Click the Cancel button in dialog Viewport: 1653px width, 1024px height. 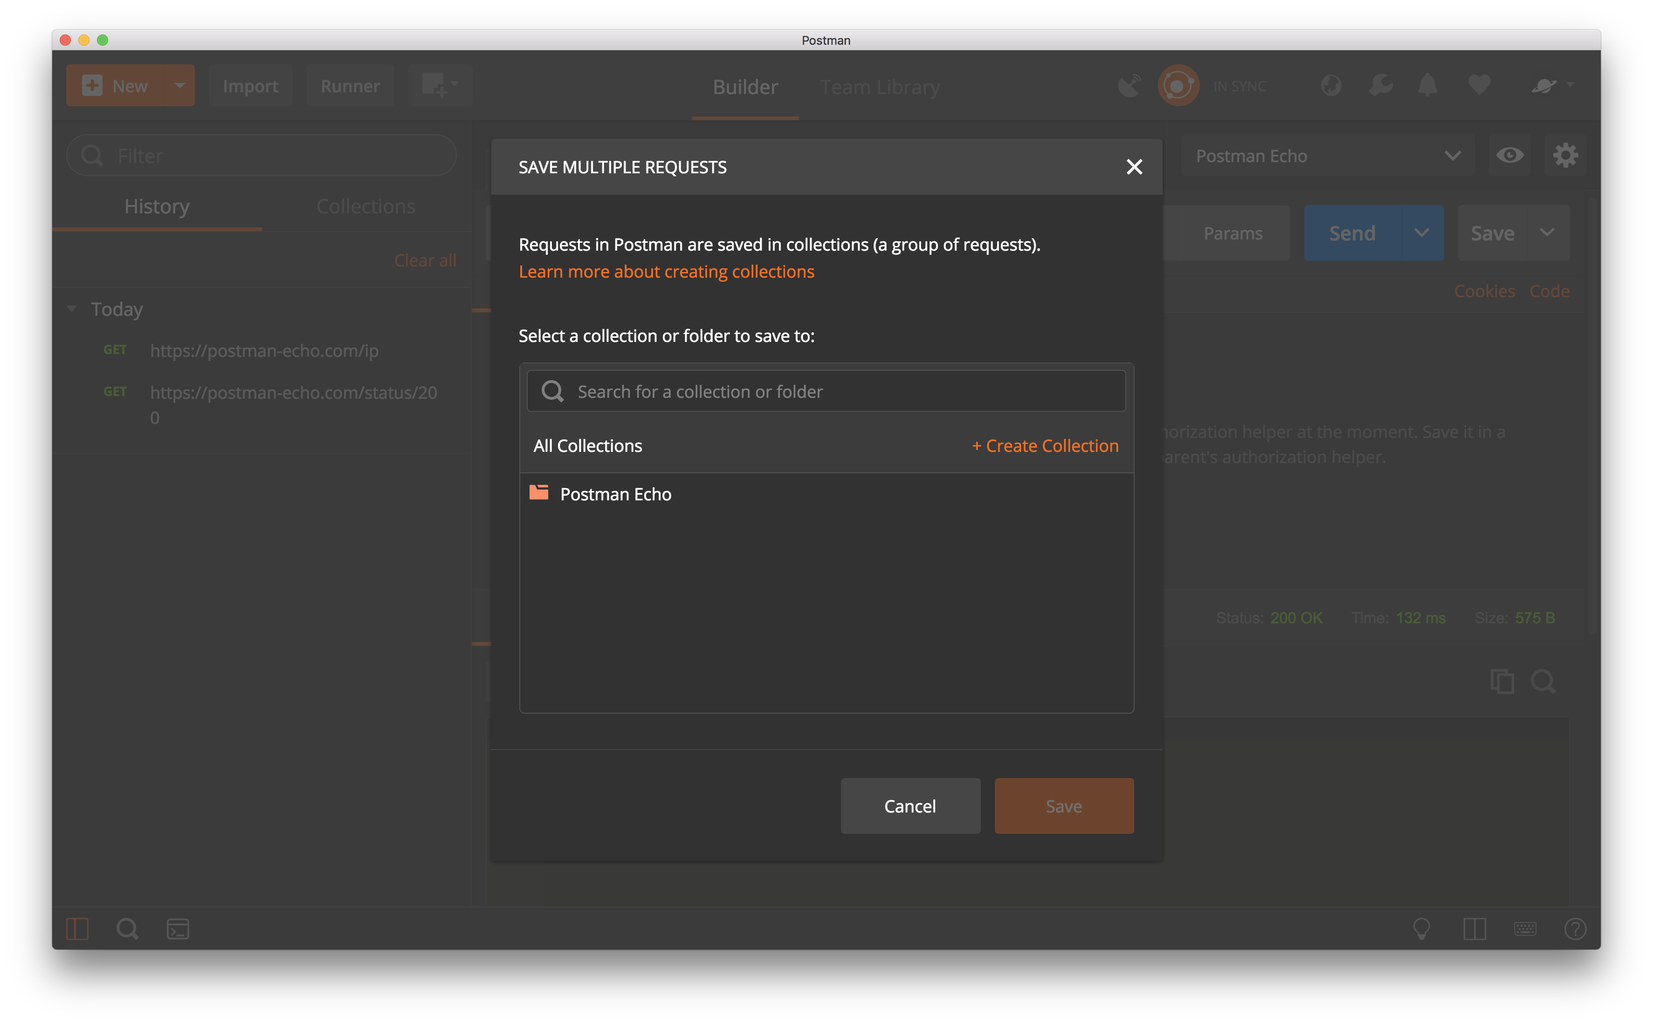910,806
